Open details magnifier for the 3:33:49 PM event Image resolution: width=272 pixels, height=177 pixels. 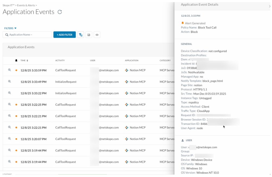[x=10, y=81]
